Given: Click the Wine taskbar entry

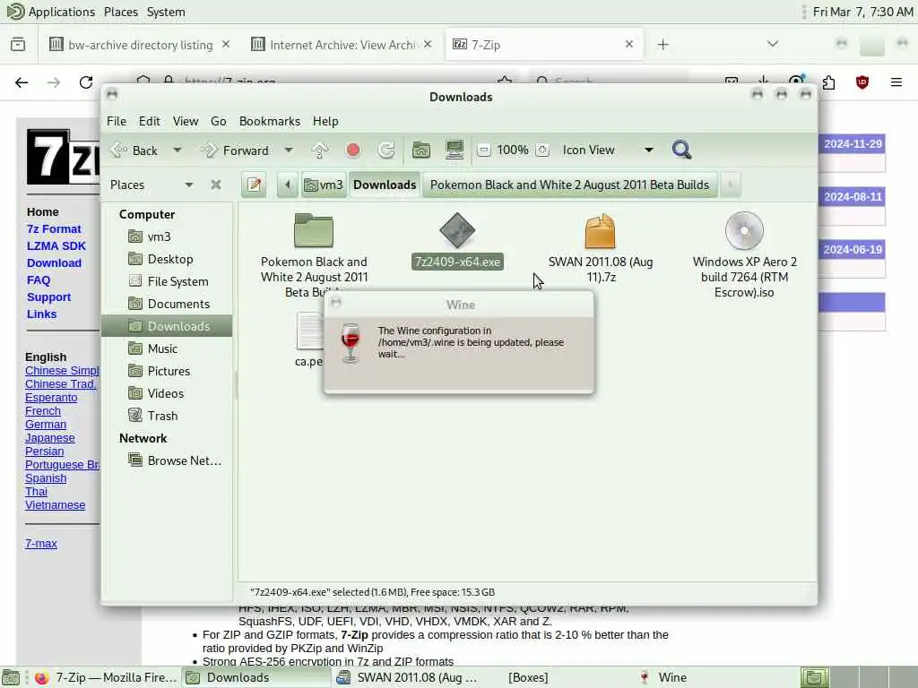Looking at the screenshot, I should pyautogui.click(x=663, y=677).
